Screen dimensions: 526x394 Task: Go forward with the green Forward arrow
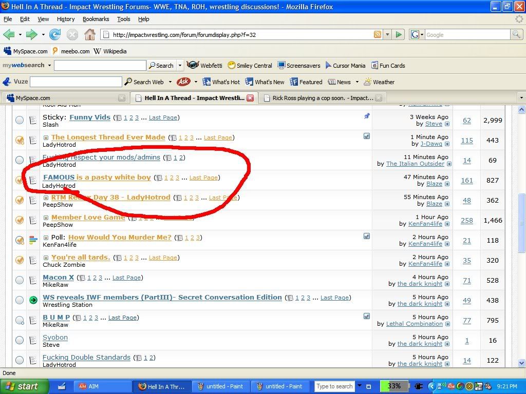(32, 34)
